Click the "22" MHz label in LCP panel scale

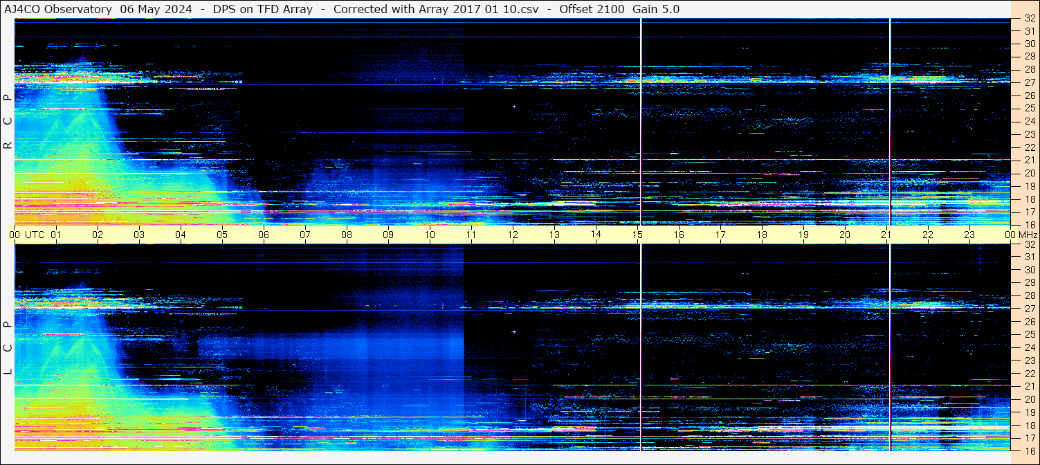[x=1029, y=374]
